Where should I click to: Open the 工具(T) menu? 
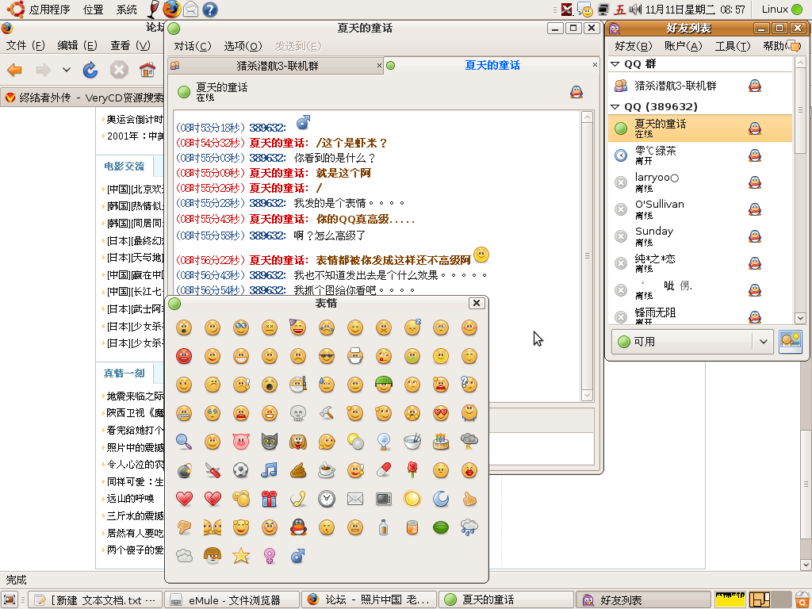coord(732,46)
